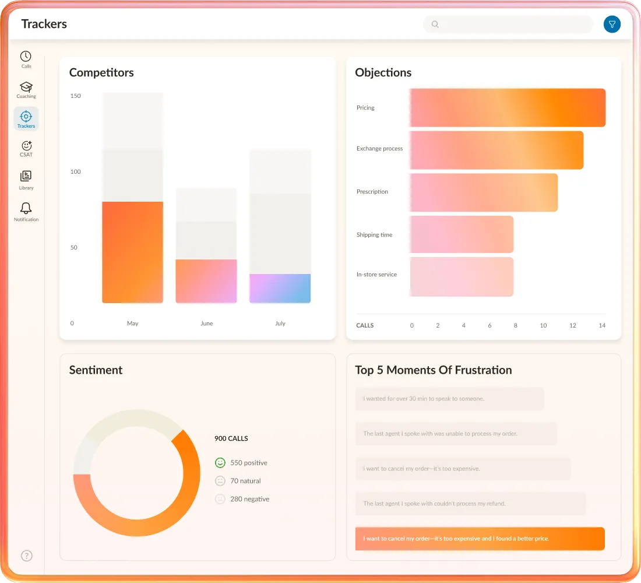View Notifications via the bell icon

tap(26, 209)
